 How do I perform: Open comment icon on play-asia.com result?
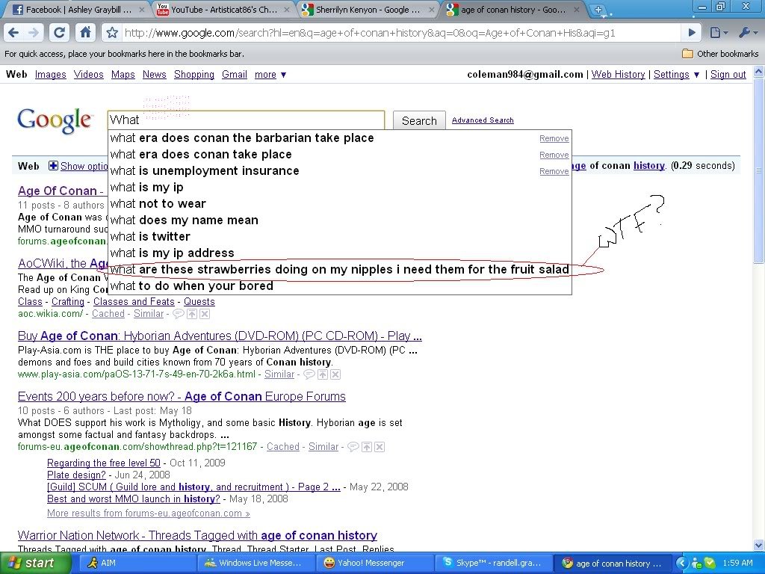click(309, 374)
